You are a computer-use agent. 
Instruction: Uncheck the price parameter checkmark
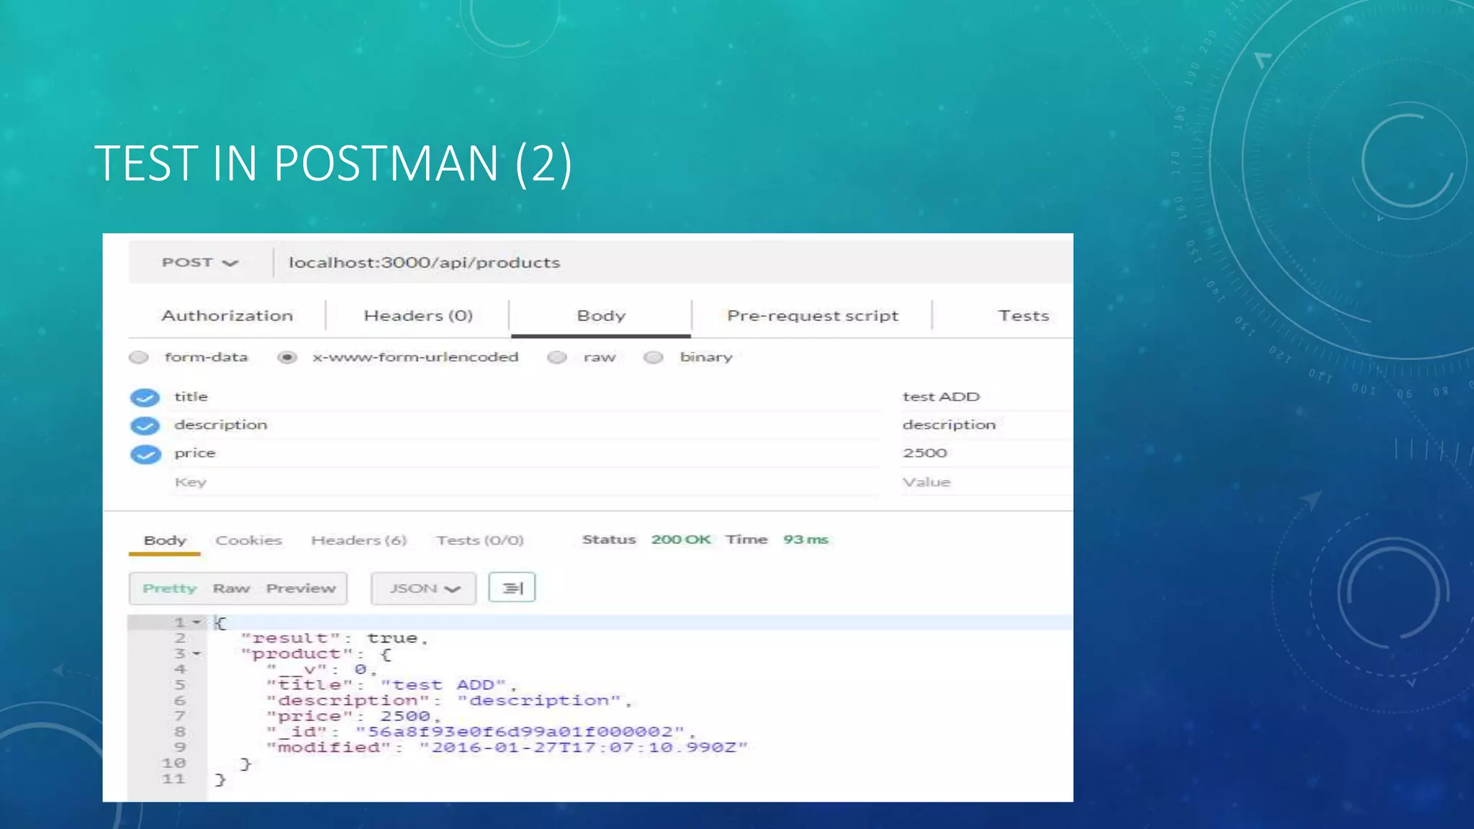tap(145, 454)
